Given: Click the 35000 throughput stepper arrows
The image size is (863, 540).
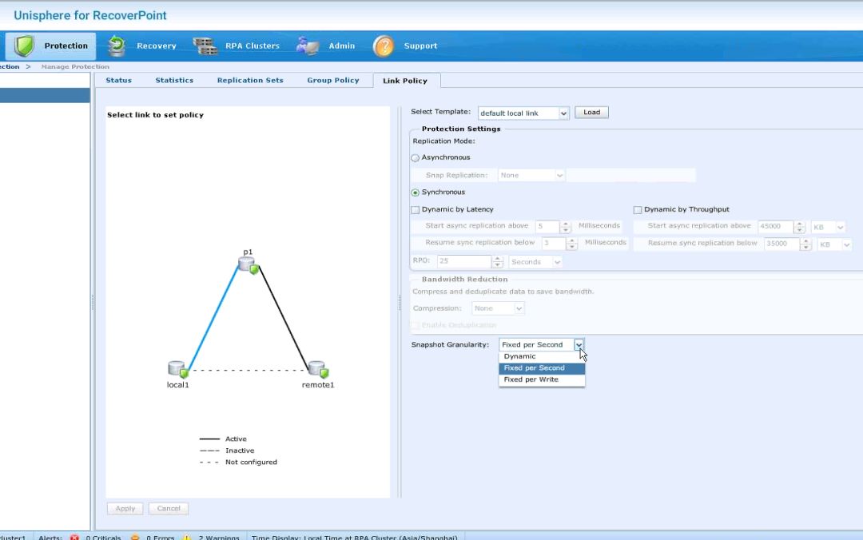Looking at the screenshot, I should pos(805,244).
